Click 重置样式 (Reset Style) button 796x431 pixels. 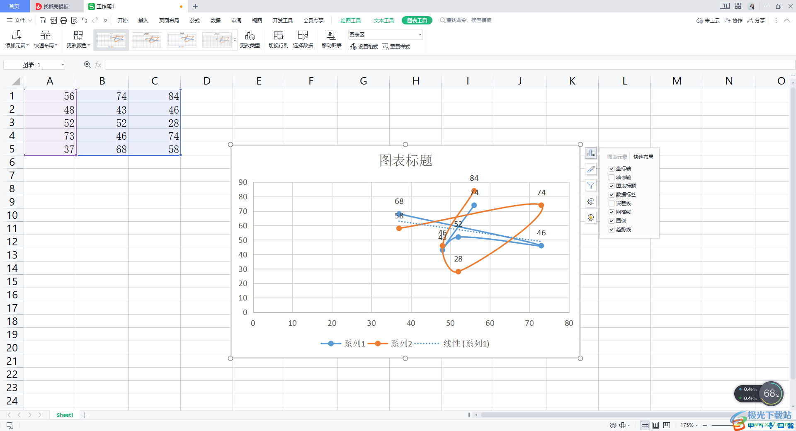point(396,47)
